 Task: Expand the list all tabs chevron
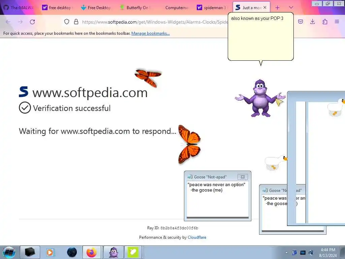click(291, 7)
